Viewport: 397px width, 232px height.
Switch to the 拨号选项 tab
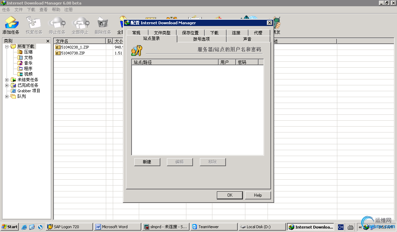pos(202,39)
